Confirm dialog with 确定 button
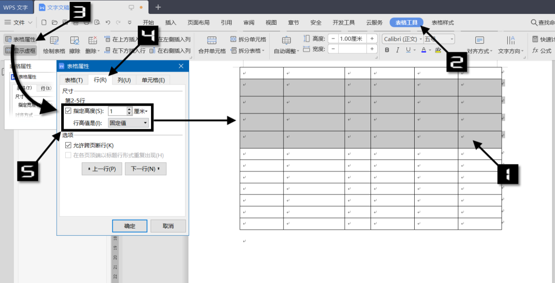555x283 pixels. point(130,226)
